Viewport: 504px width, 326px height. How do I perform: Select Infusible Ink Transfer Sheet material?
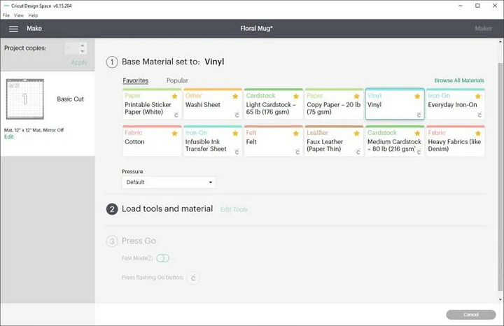(213, 141)
